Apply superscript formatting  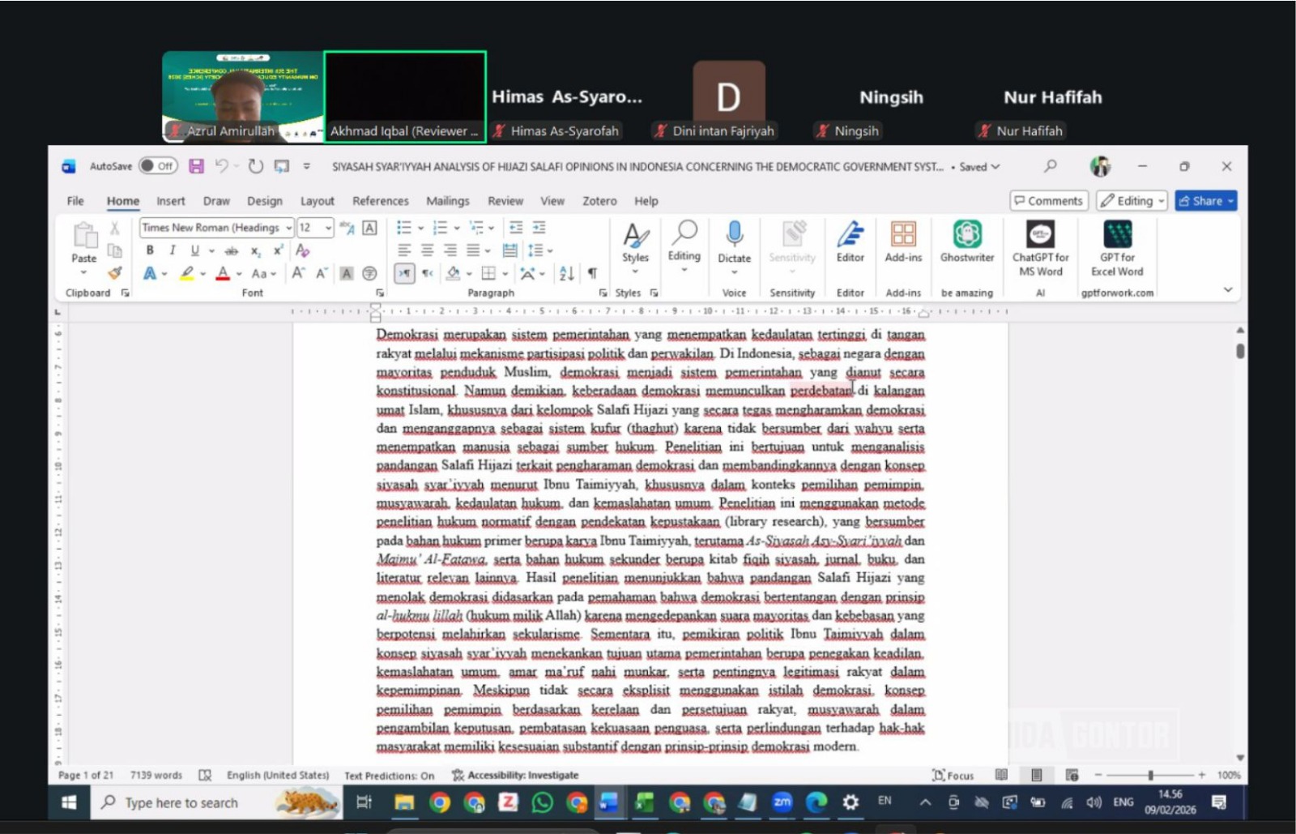[x=279, y=250]
